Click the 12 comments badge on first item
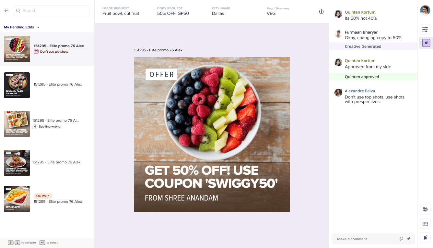 36,52
